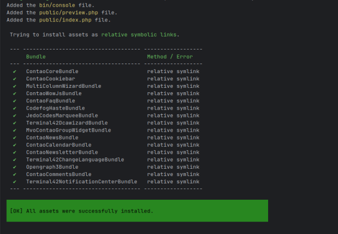Click the checkmark next to MultiColumnWizardBundle

[x=15, y=86]
